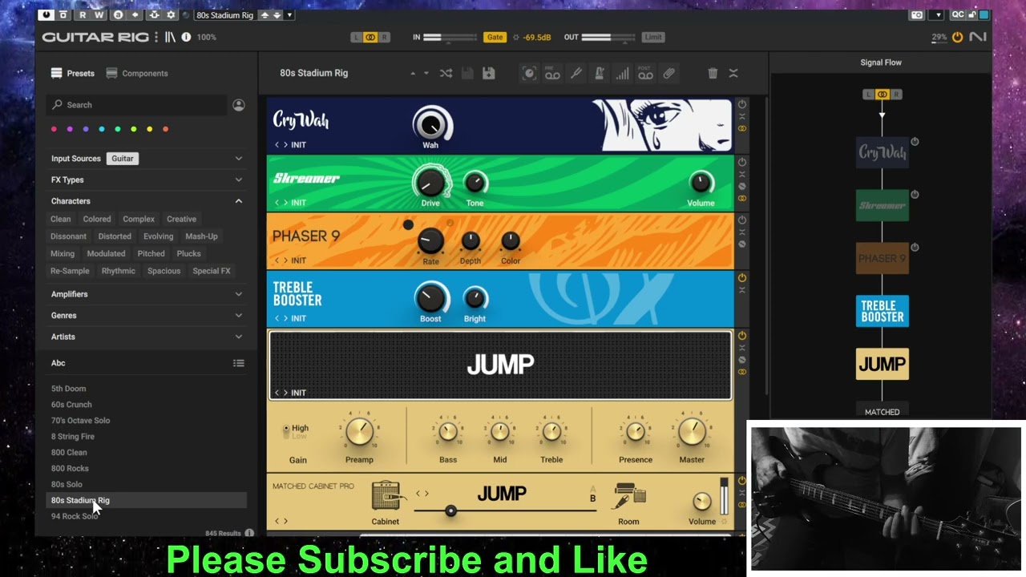This screenshot has height=577, width=1026.
Task: Open dropdown beside the camera icon
Action: point(938,14)
